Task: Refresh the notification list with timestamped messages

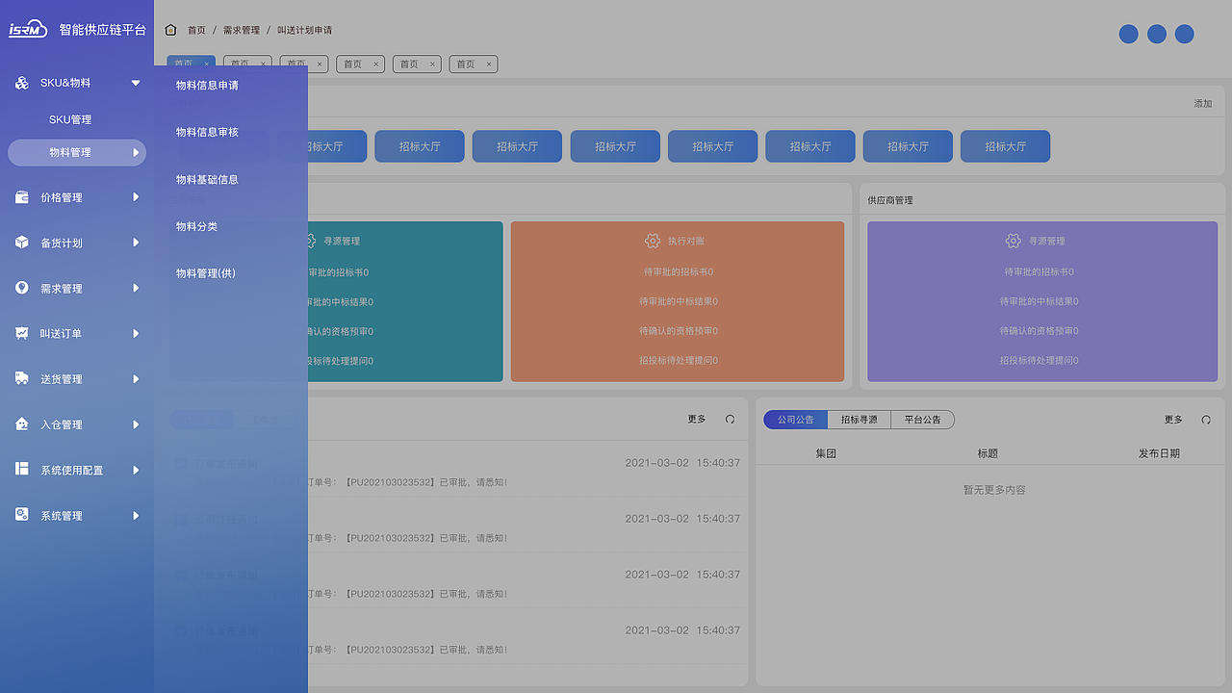Action: [730, 420]
